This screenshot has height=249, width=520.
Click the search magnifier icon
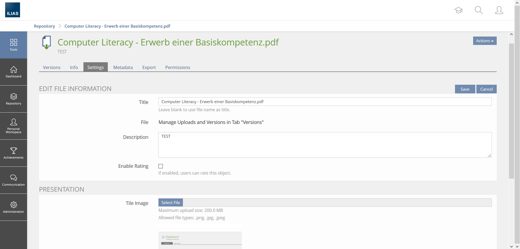point(479,10)
